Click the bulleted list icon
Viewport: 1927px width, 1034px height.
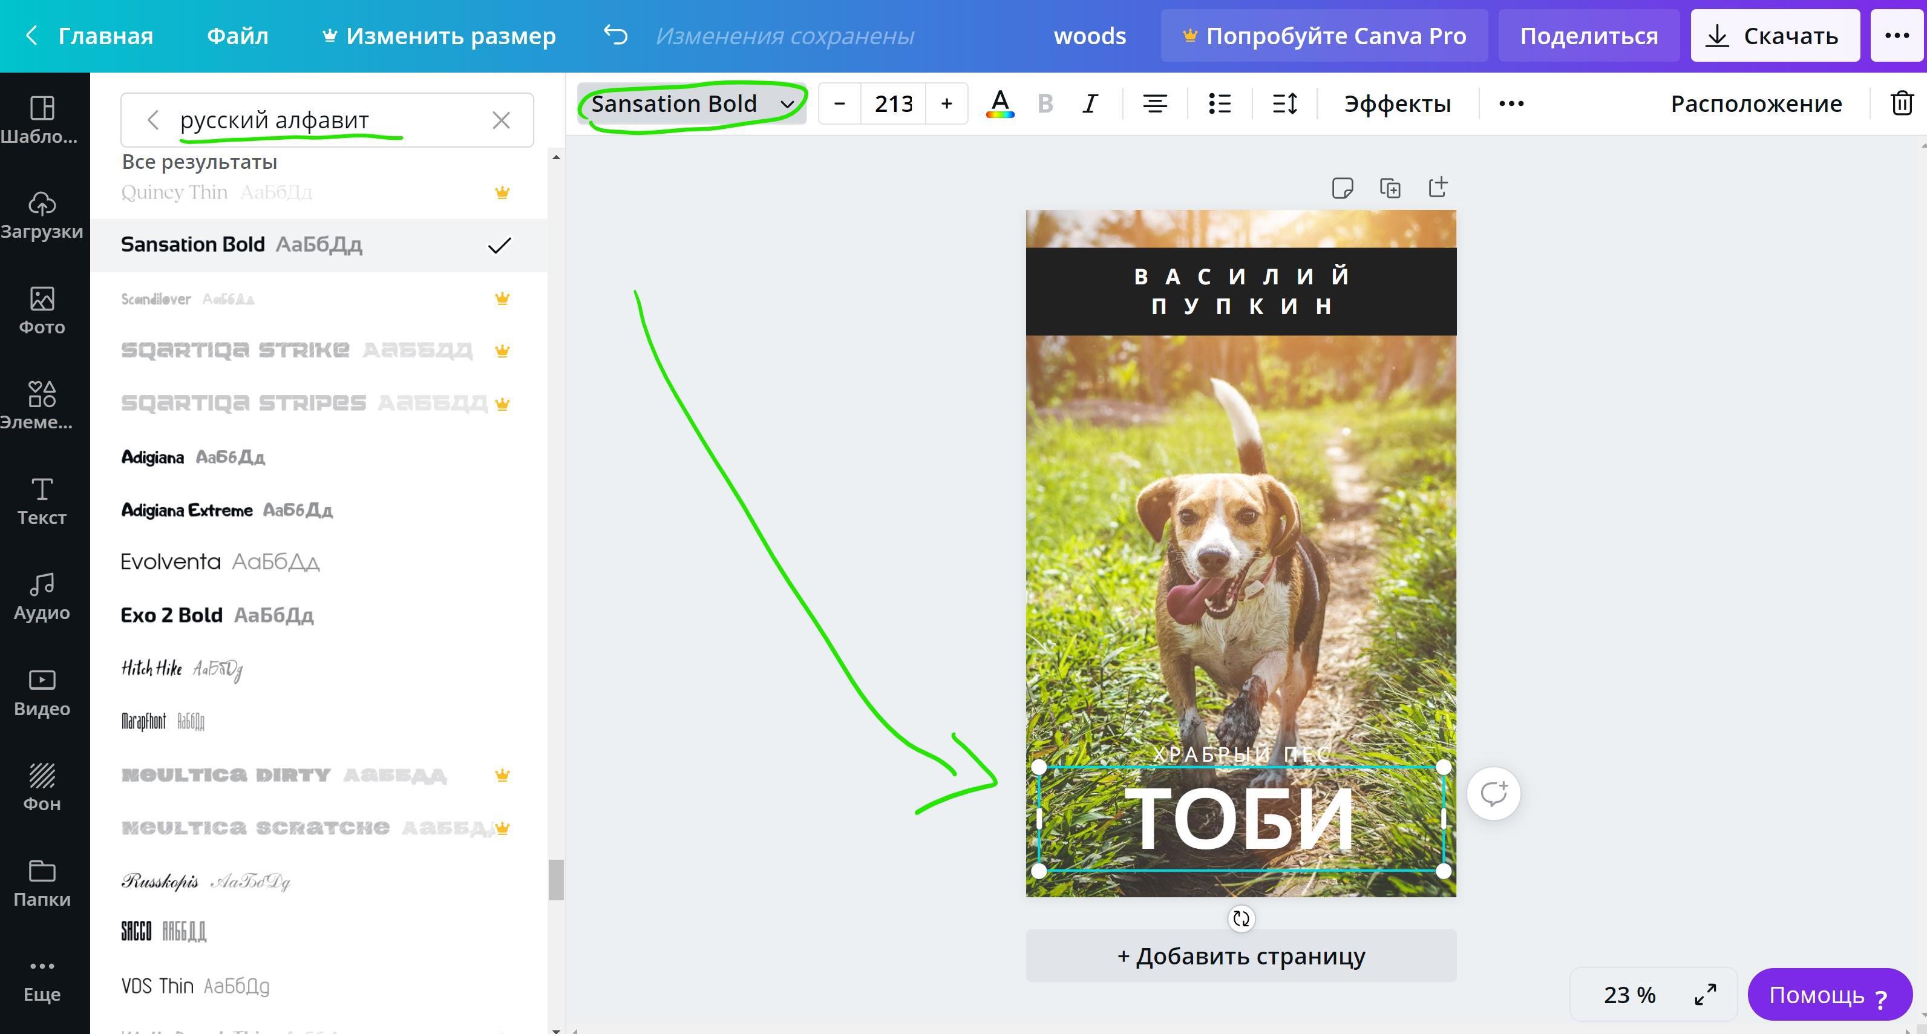[x=1219, y=103]
